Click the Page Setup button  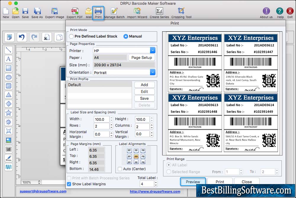pyautogui.click(x=141, y=57)
